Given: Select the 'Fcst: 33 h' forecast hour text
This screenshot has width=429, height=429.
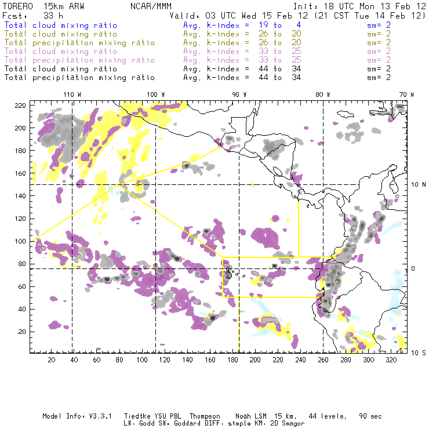Looking at the screenshot, I should 33,16.
